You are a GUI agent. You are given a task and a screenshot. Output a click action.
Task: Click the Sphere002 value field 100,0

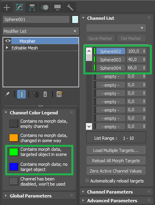[134, 51]
